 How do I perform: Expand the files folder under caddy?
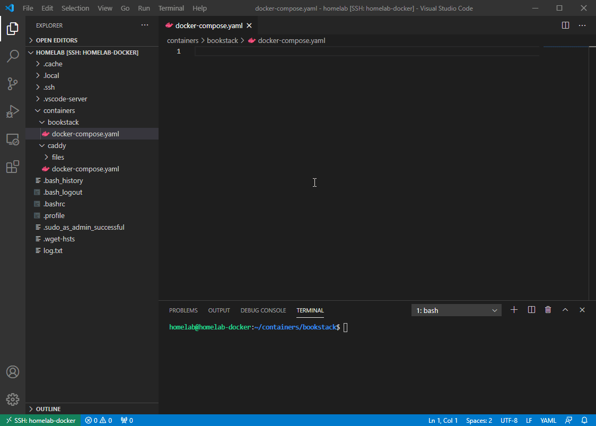pos(92,157)
